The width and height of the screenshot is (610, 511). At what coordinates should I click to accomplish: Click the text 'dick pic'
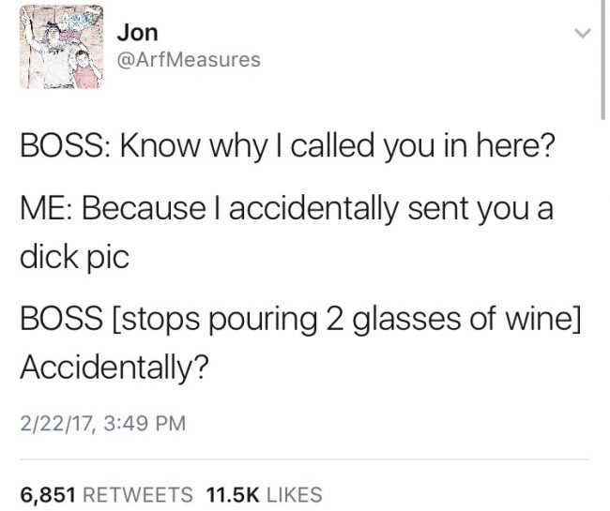click(x=74, y=258)
